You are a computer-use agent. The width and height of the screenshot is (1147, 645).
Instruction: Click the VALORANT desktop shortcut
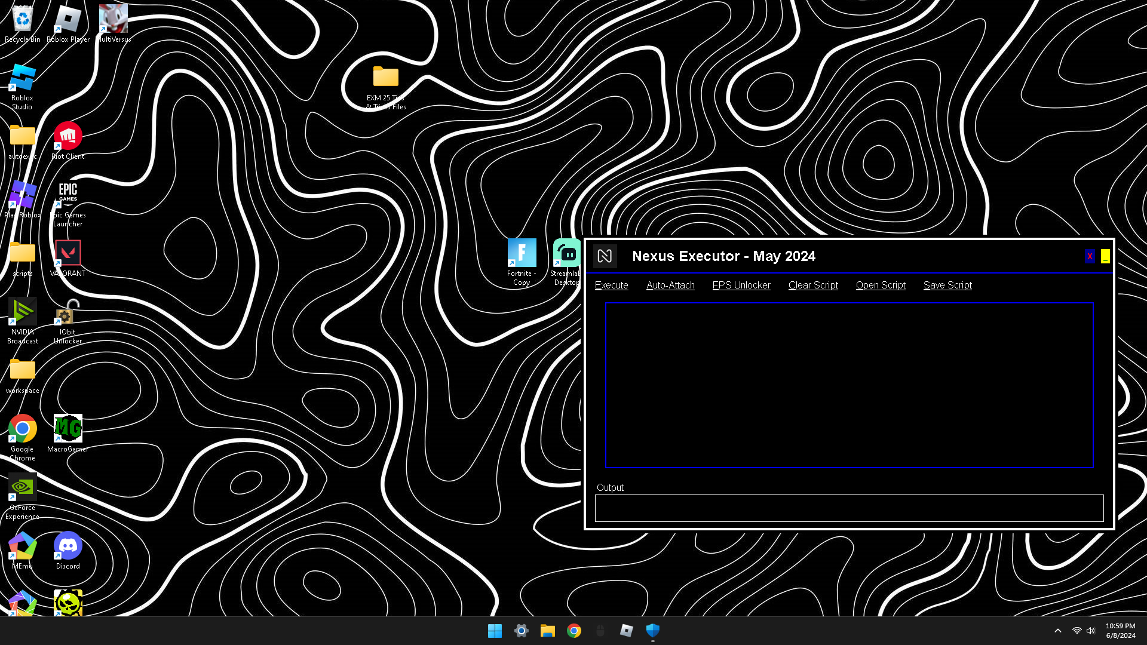point(68,254)
